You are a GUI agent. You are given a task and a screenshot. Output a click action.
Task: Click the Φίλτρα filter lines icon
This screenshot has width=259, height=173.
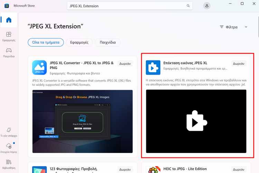221,27
